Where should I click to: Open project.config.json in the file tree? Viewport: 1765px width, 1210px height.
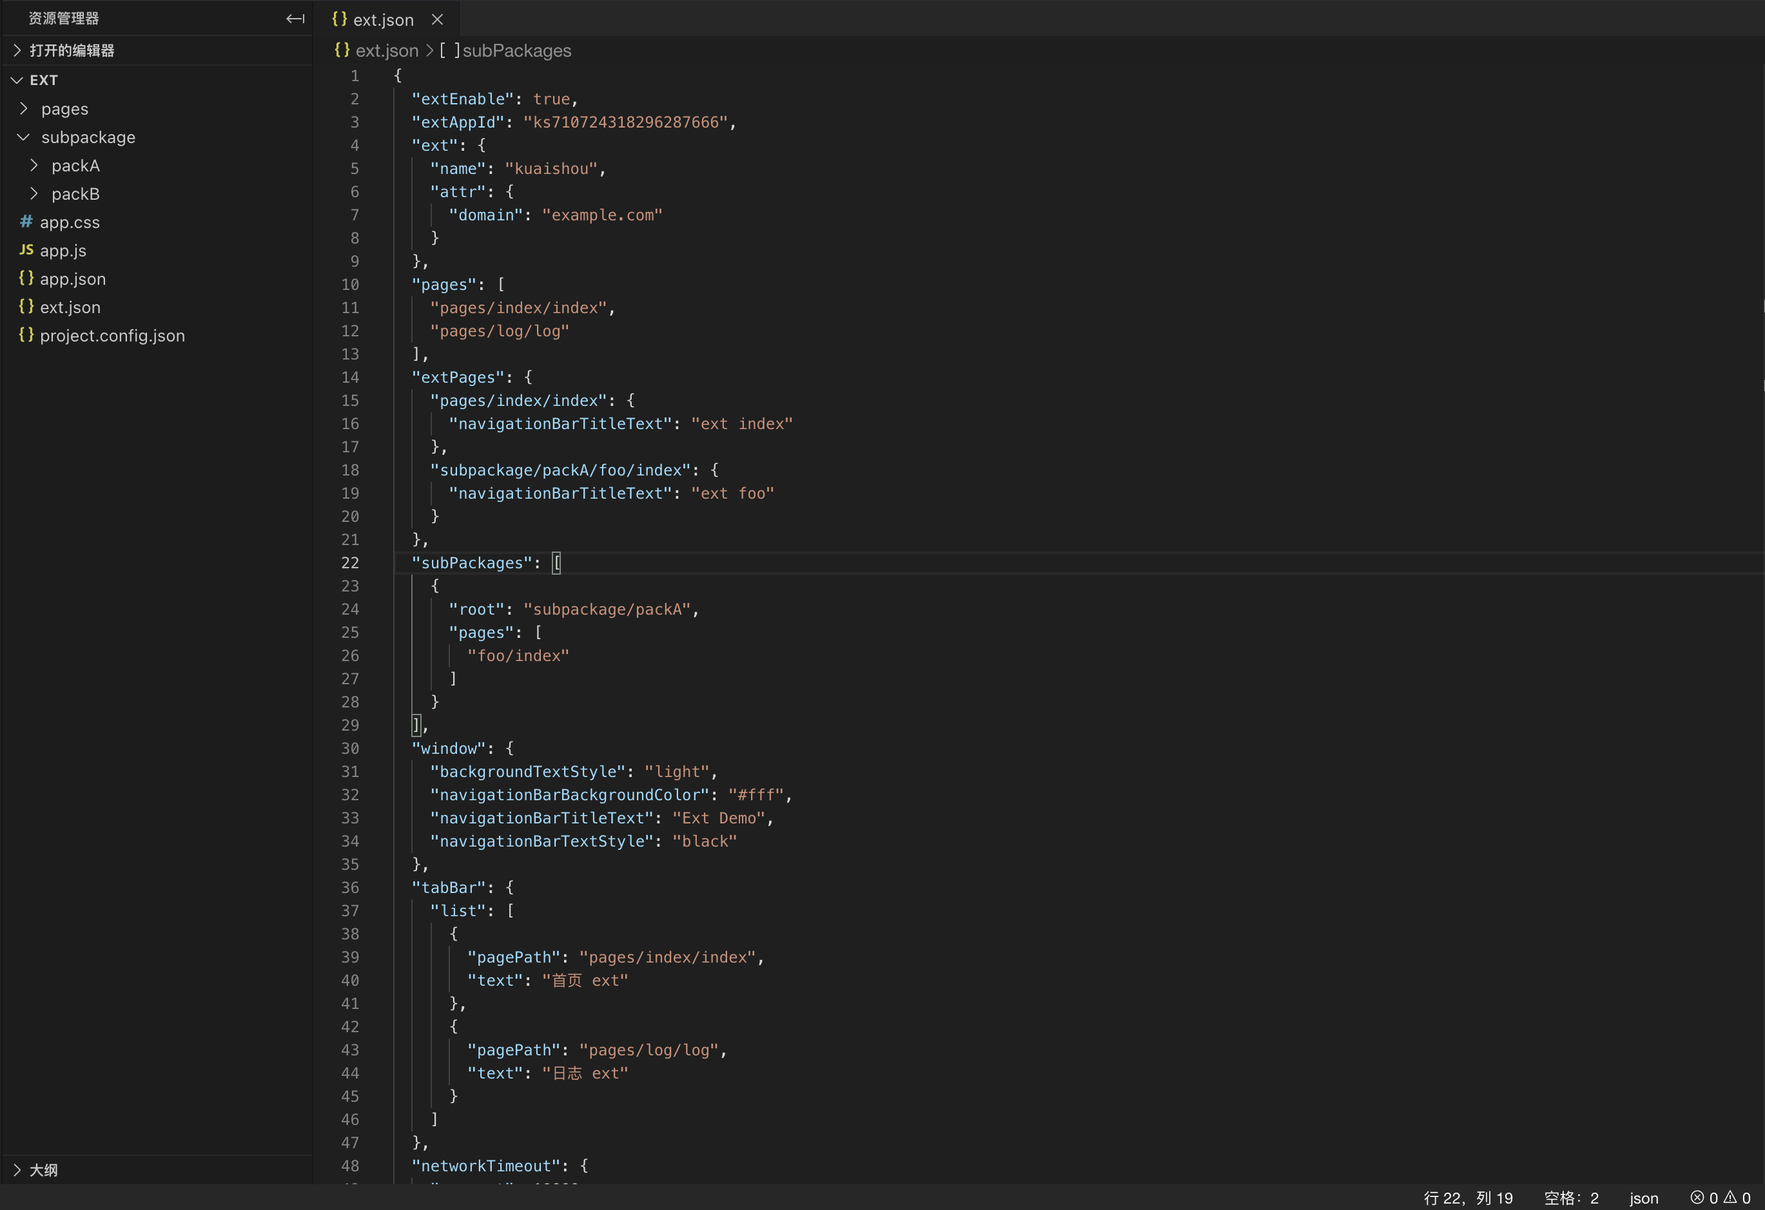156,336
